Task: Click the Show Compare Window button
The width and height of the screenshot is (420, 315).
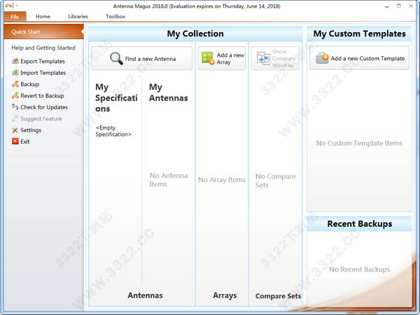Action: (275, 58)
